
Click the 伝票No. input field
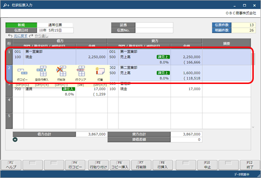click(x=154, y=30)
